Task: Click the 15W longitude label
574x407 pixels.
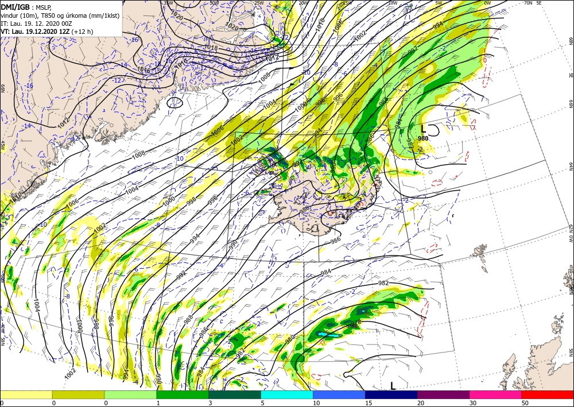Action: (x=348, y=3)
